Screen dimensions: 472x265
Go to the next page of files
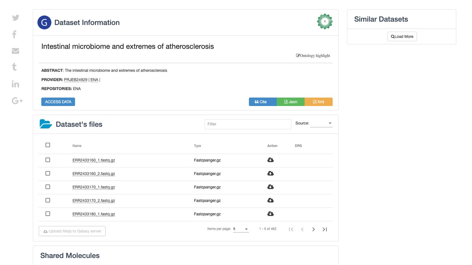coord(313,229)
